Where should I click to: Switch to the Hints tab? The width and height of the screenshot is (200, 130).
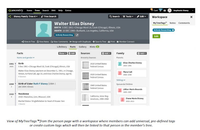[x=94, y=47]
